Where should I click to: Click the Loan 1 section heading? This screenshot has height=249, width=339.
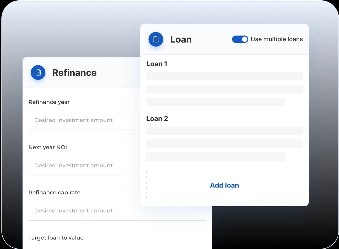(x=157, y=64)
